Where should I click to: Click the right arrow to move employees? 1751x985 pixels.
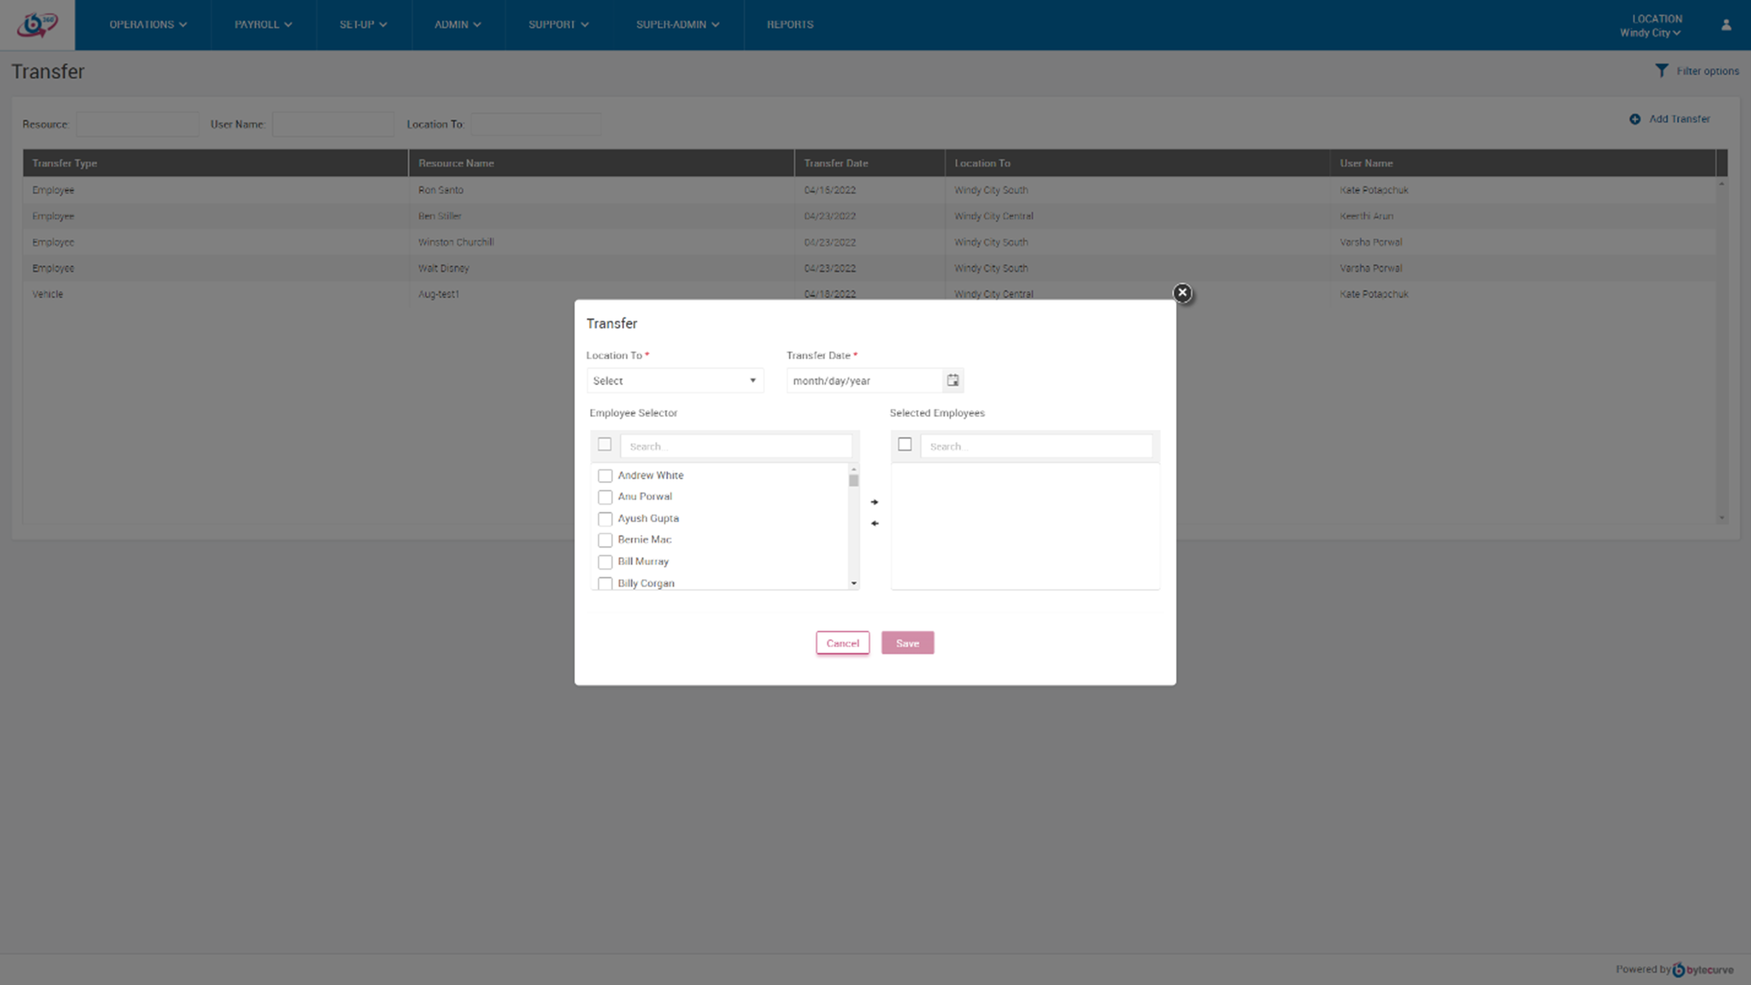click(875, 502)
